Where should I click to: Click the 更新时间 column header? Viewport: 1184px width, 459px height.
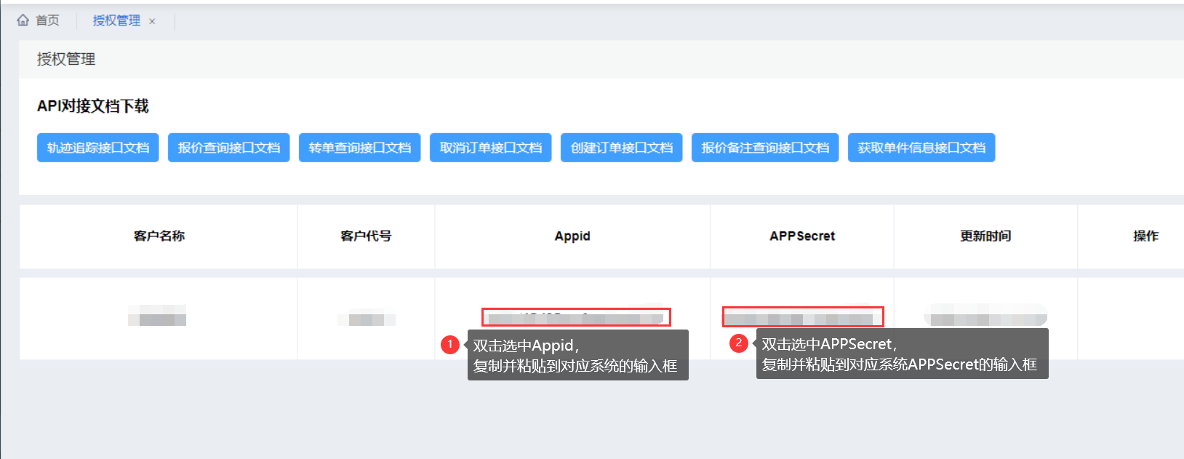985,236
